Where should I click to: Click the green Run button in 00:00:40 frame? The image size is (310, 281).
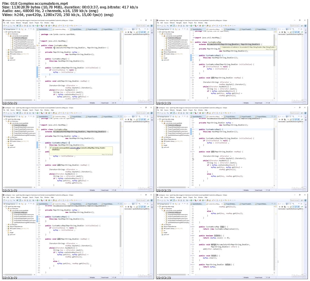pyautogui.click(x=37, y=25)
